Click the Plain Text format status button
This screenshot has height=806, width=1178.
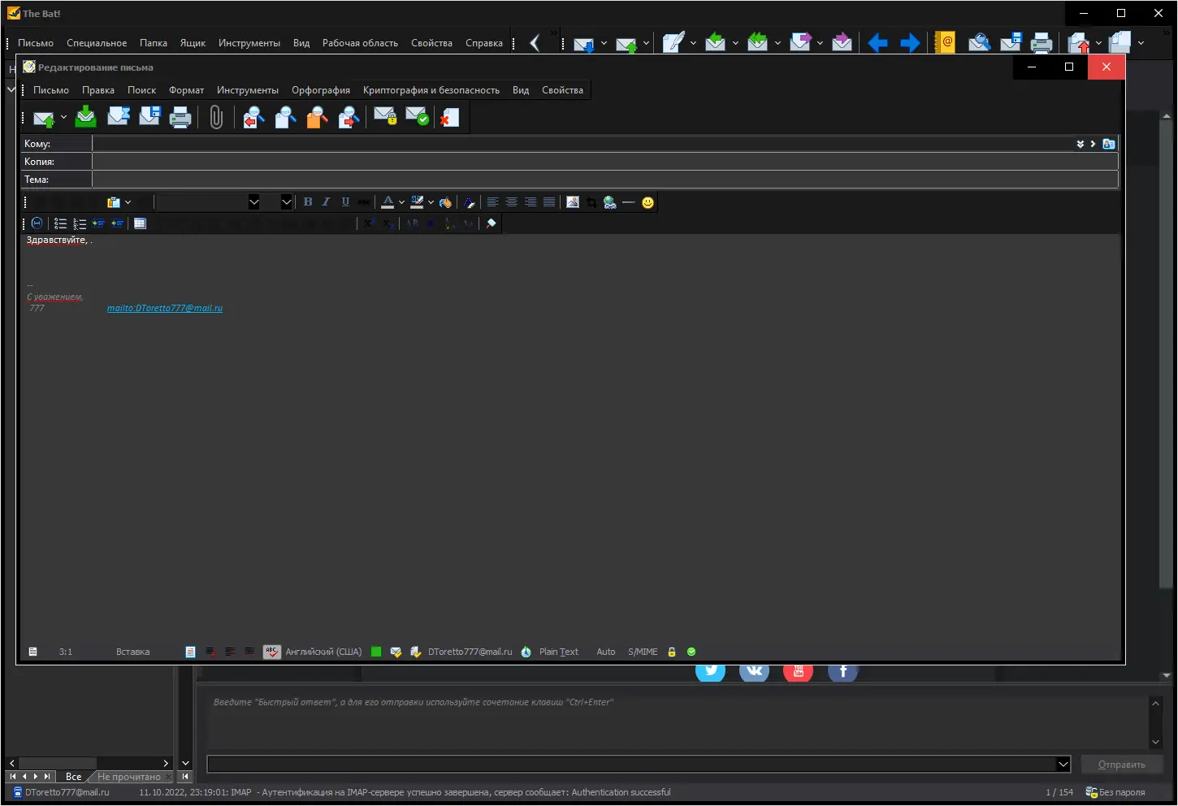(x=559, y=652)
